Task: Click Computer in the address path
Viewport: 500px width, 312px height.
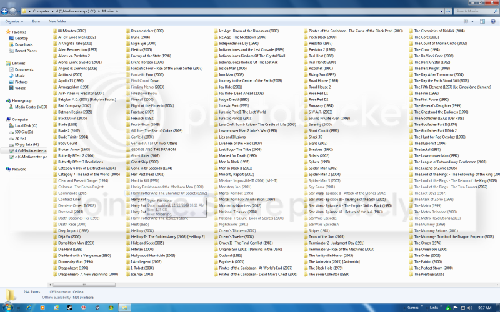Action: coord(41,11)
